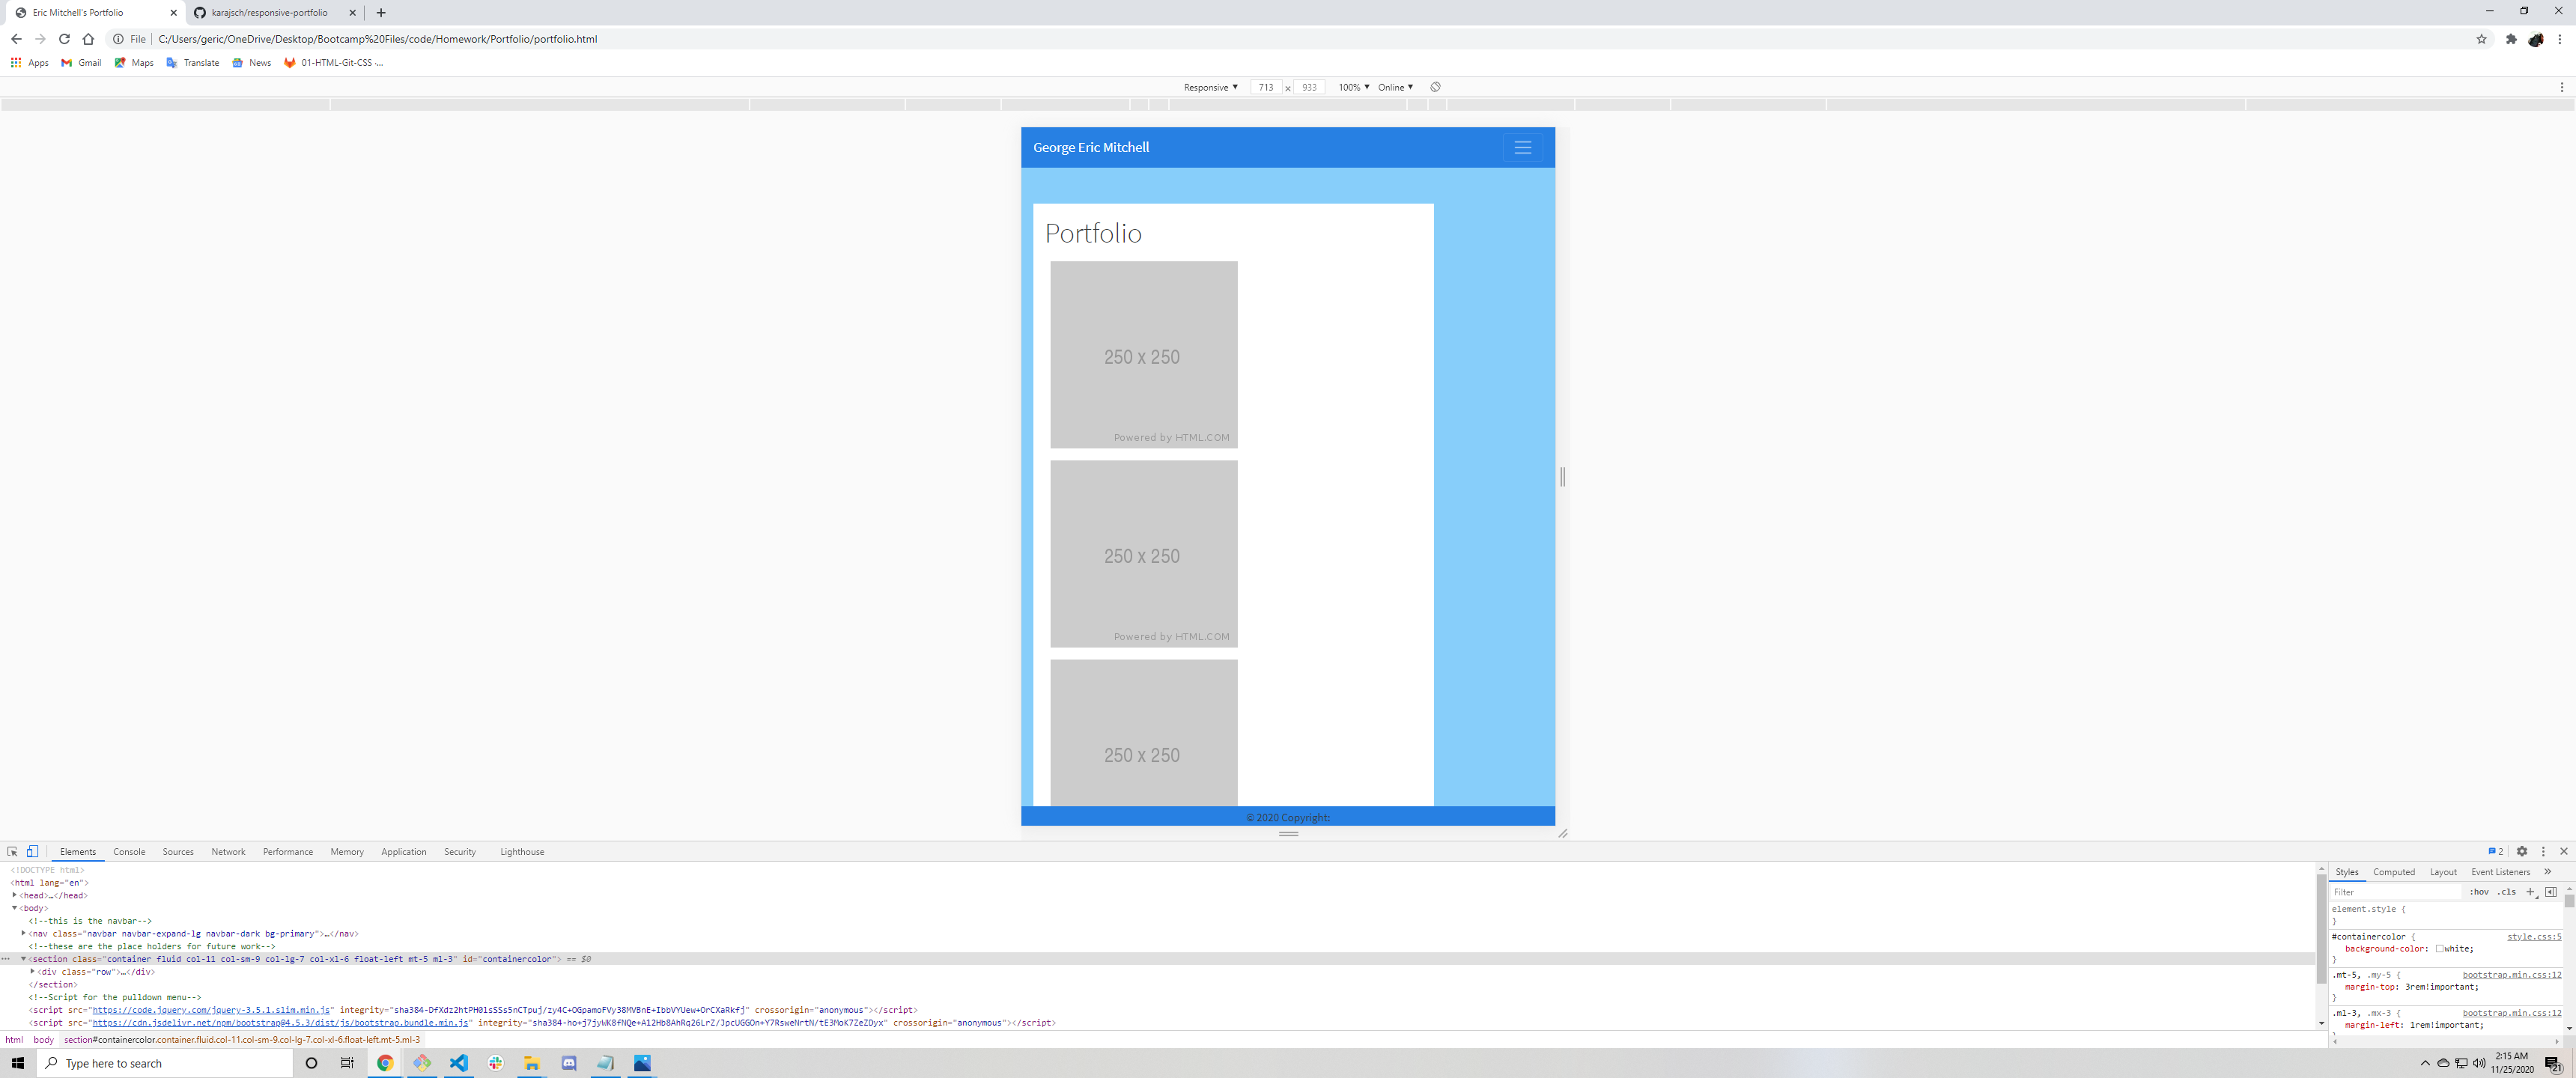Screen dimensions: 2576x1078
Task: Open Visual Studio Code from the taskbar
Action: 458,1062
